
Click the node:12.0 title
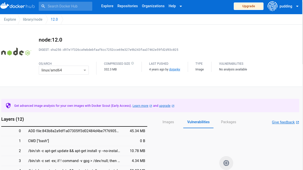(50, 40)
